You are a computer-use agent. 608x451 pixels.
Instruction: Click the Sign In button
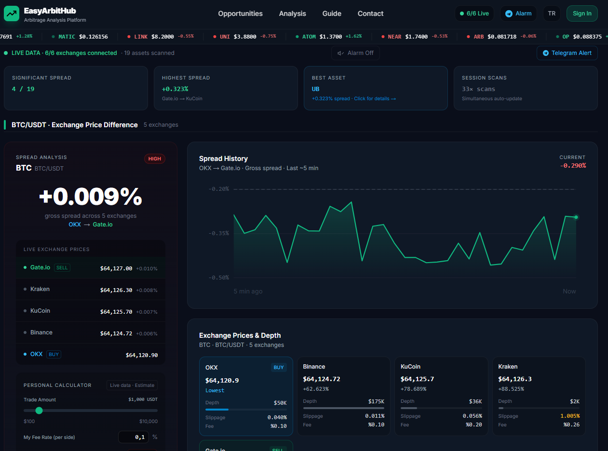point(582,13)
